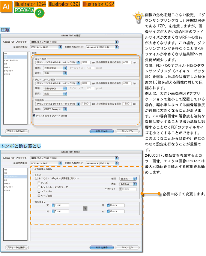This screenshot has width=206, height=256.
Task: Select 設定内容 in the 圧縮 dialog sidebar
Action: click(x=15, y=74)
